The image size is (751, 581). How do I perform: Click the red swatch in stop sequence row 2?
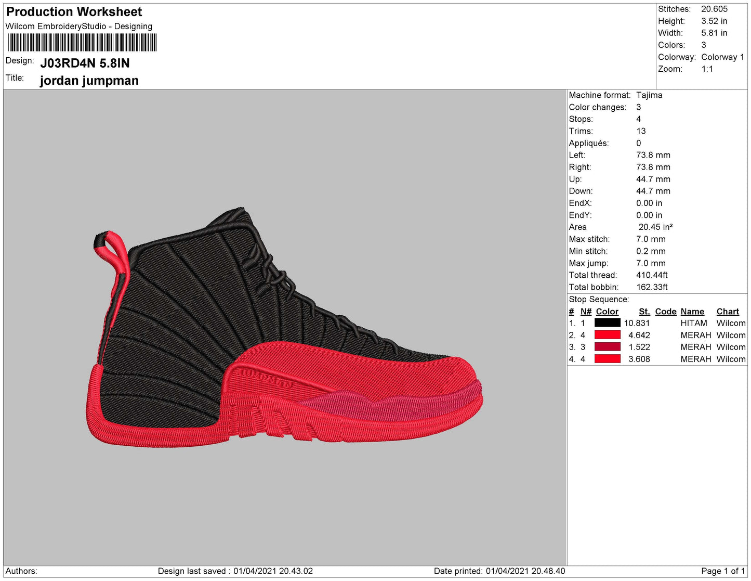607,335
